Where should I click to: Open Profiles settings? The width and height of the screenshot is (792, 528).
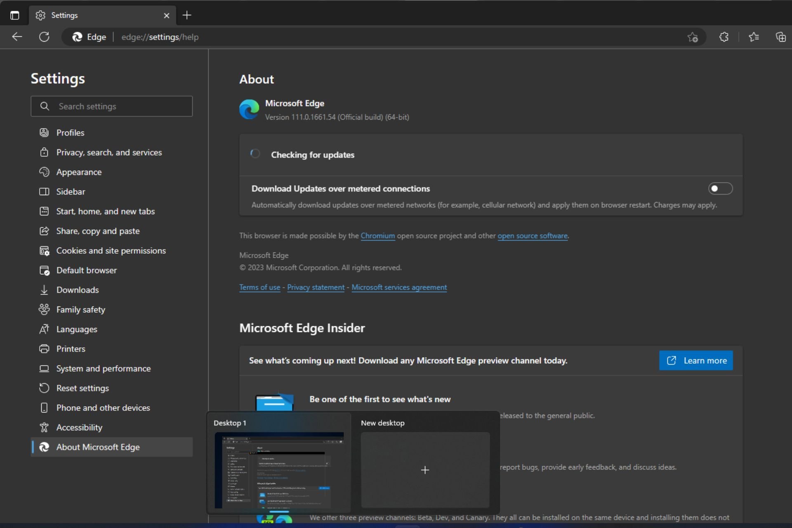point(111,133)
